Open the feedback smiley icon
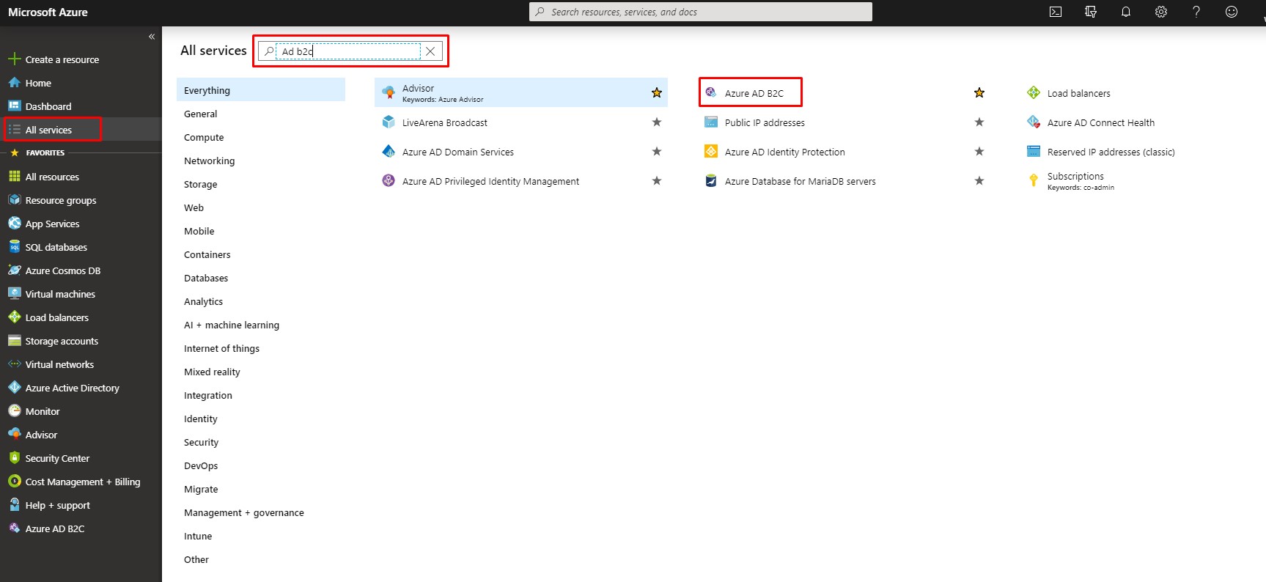This screenshot has height=582, width=1266. pos(1232,12)
